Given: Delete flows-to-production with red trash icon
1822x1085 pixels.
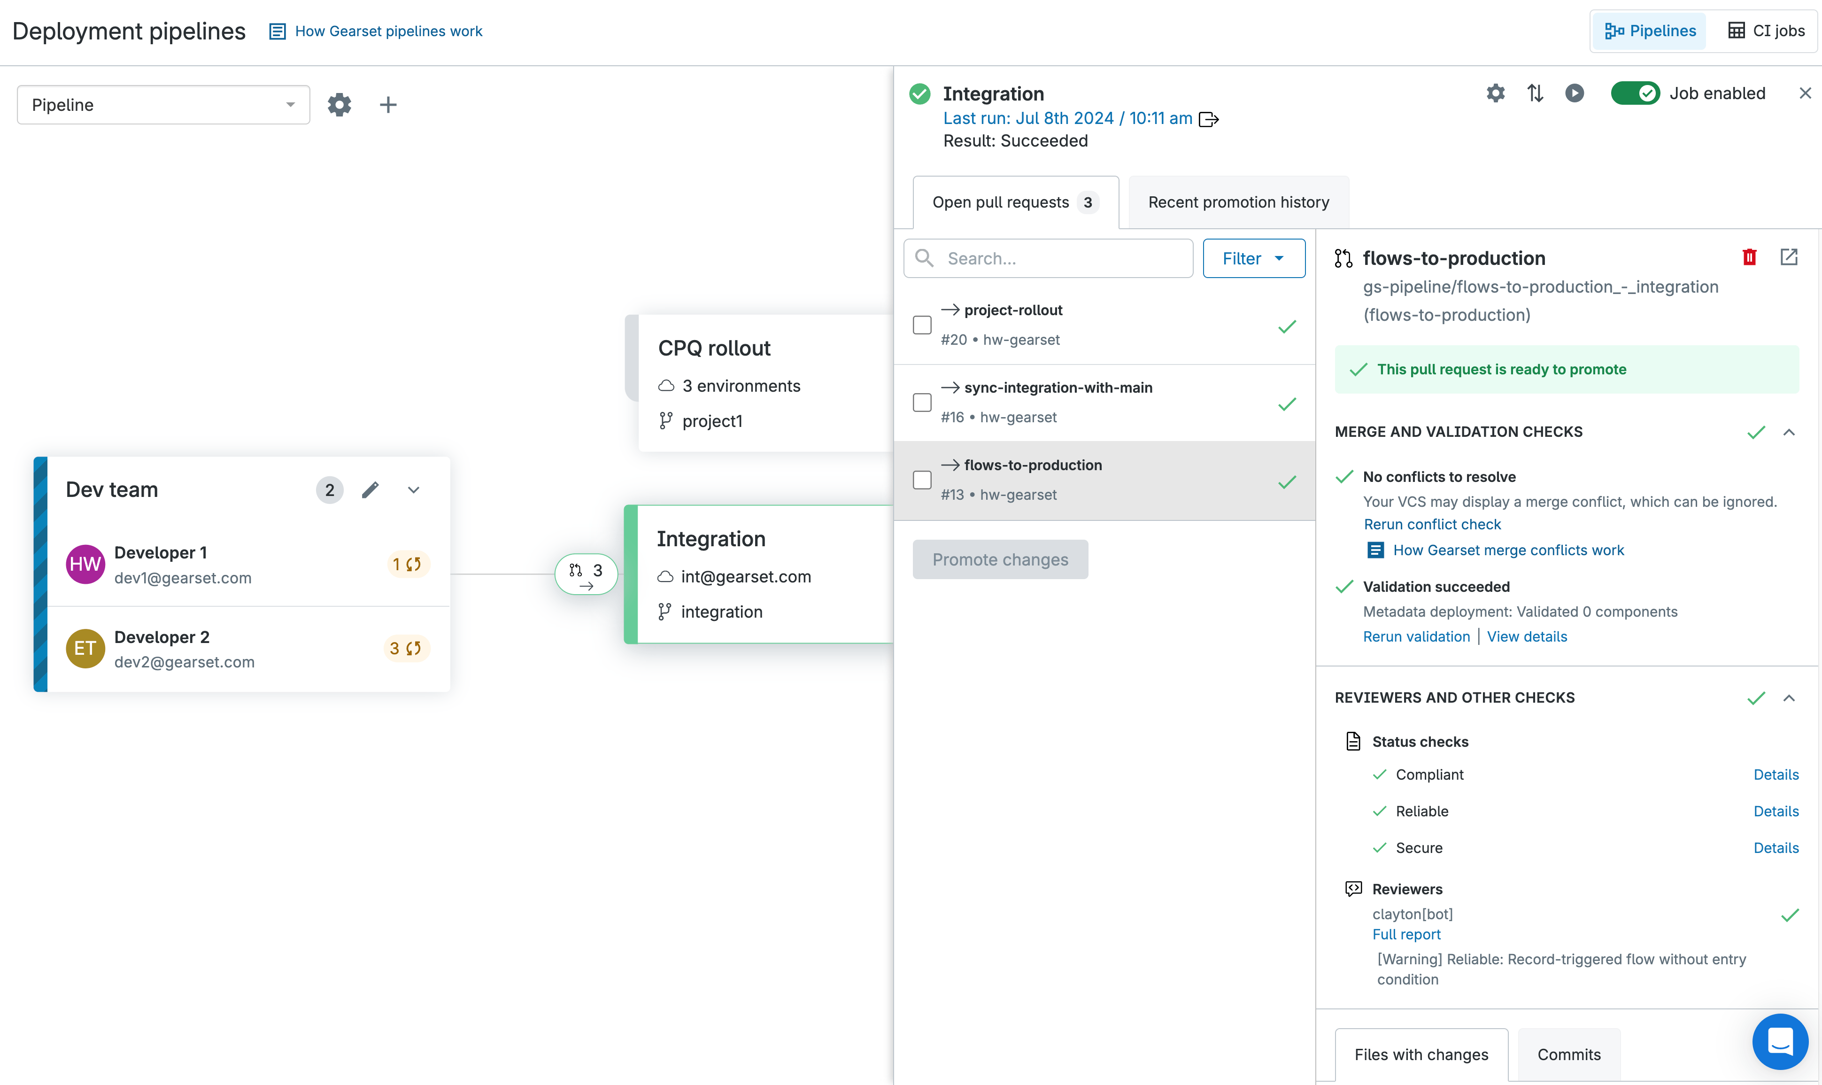Looking at the screenshot, I should coord(1749,257).
